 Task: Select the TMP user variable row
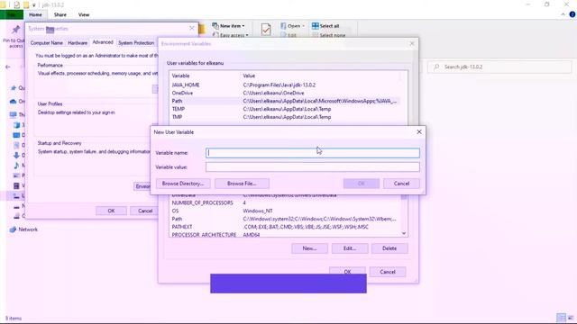tap(284, 117)
